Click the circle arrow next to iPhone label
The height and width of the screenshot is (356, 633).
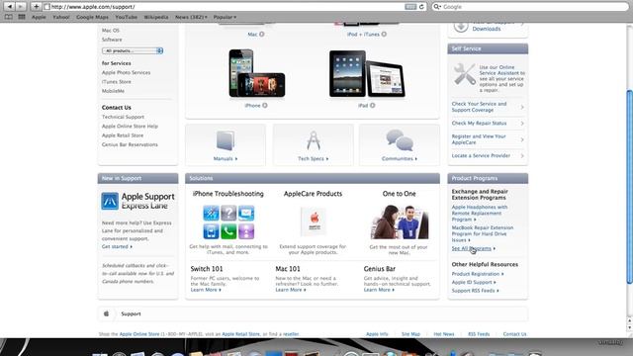pos(265,106)
